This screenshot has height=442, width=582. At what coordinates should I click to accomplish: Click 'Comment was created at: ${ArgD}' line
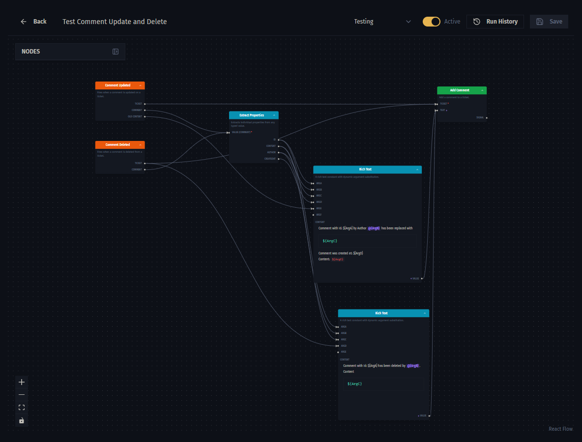pyautogui.click(x=341, y=253)
